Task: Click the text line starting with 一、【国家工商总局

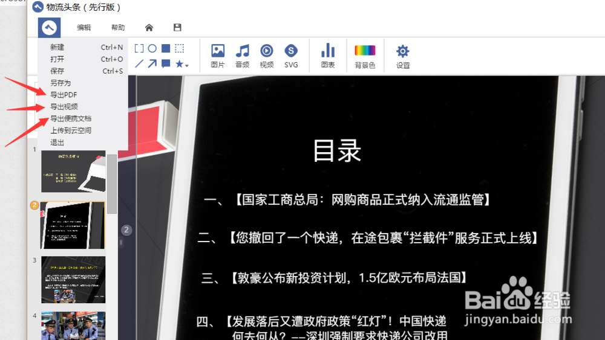Action: (x=347, y=200)
